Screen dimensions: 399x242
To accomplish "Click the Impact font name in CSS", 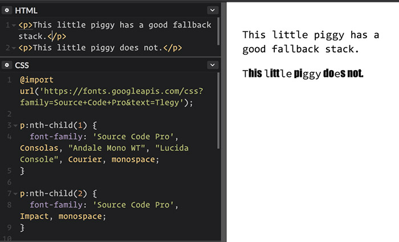I will 35,216.
